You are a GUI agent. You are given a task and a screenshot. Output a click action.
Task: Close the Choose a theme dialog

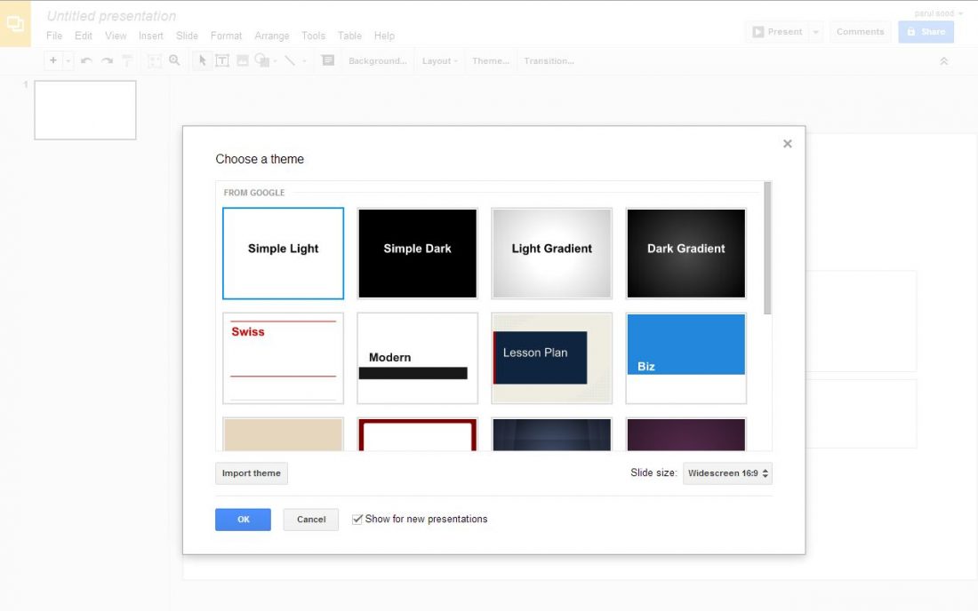click(x=787, y=144)
